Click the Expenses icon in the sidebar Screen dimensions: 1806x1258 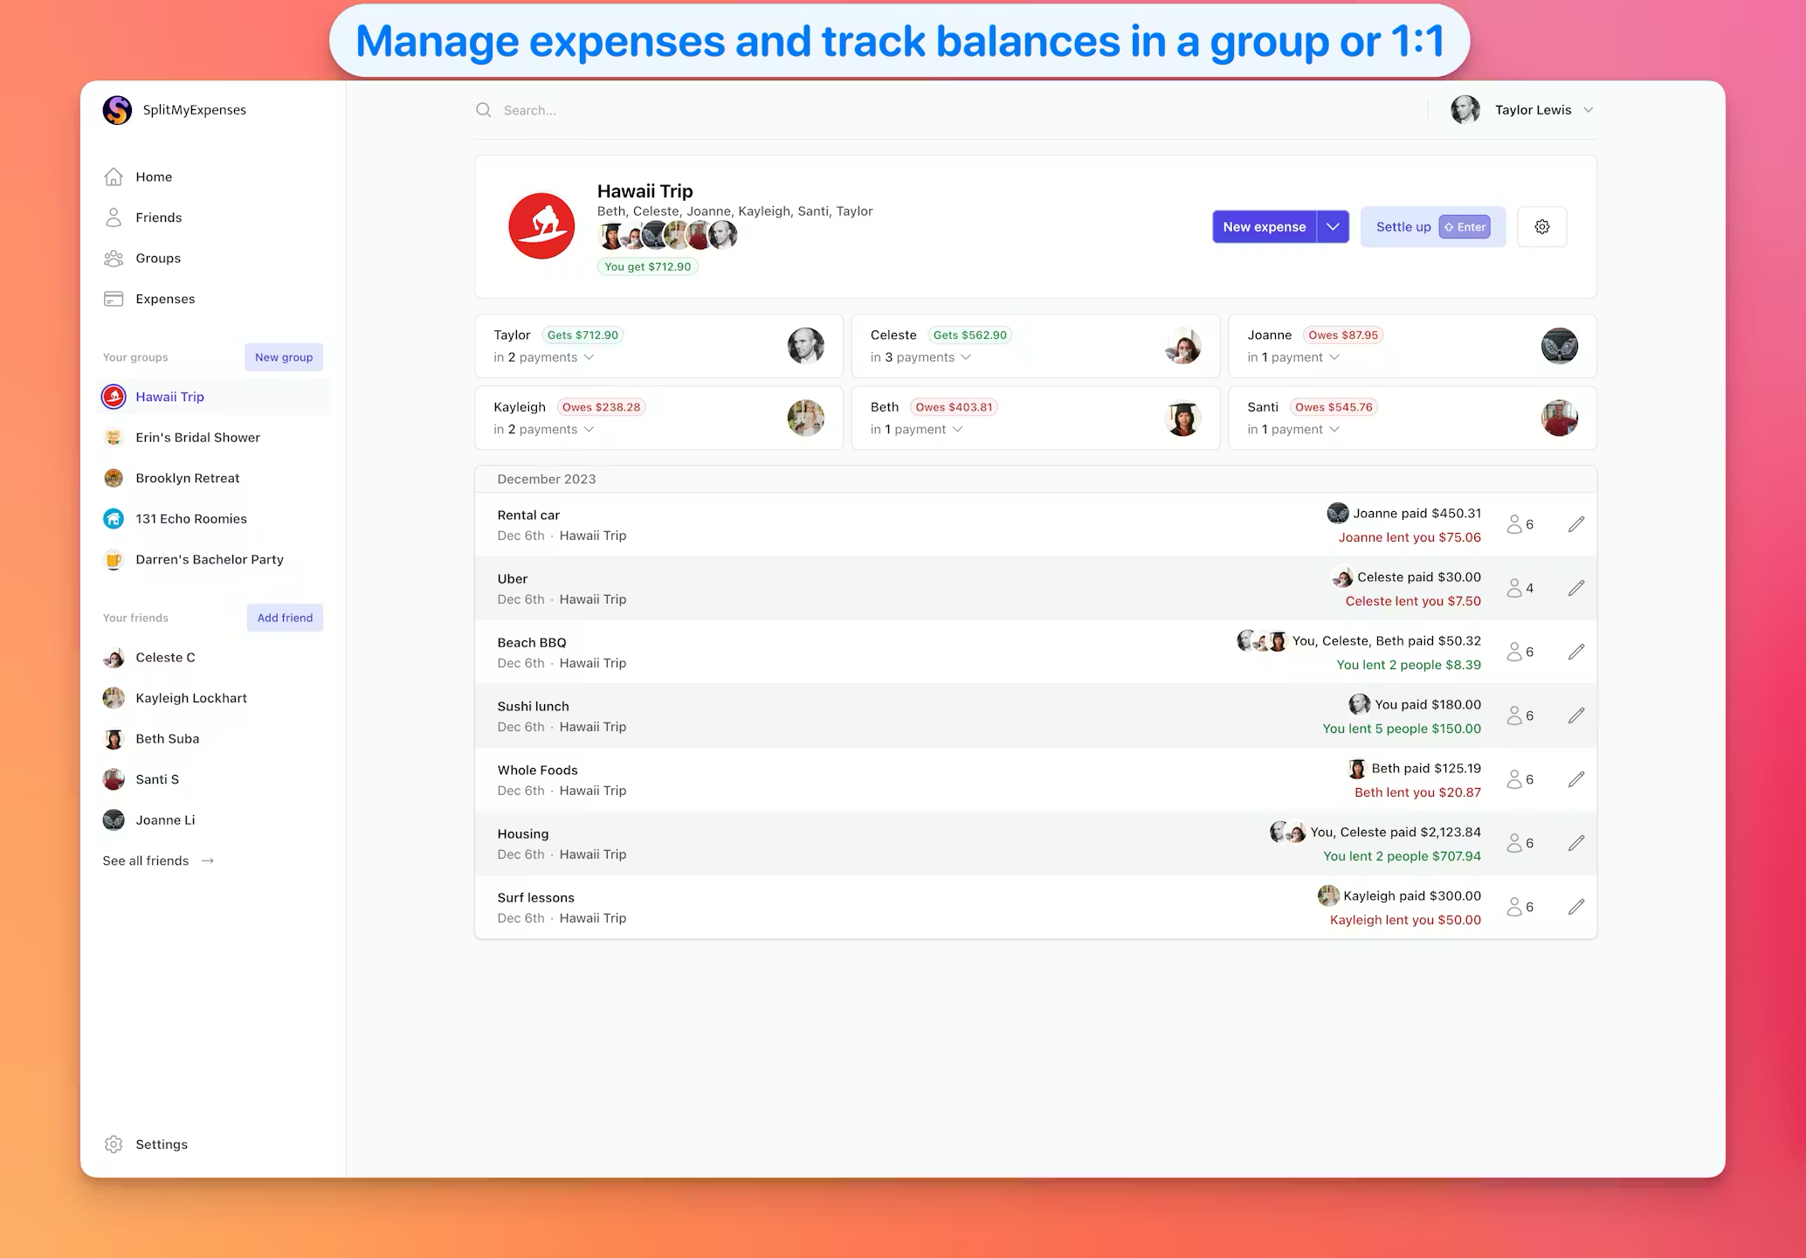pos(114,298)
